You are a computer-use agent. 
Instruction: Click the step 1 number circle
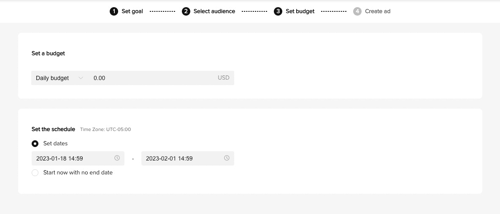pyautogui.click(x=114, y=11)
